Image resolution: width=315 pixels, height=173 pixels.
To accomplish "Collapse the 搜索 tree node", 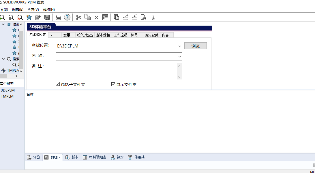I will pos(3,59).
